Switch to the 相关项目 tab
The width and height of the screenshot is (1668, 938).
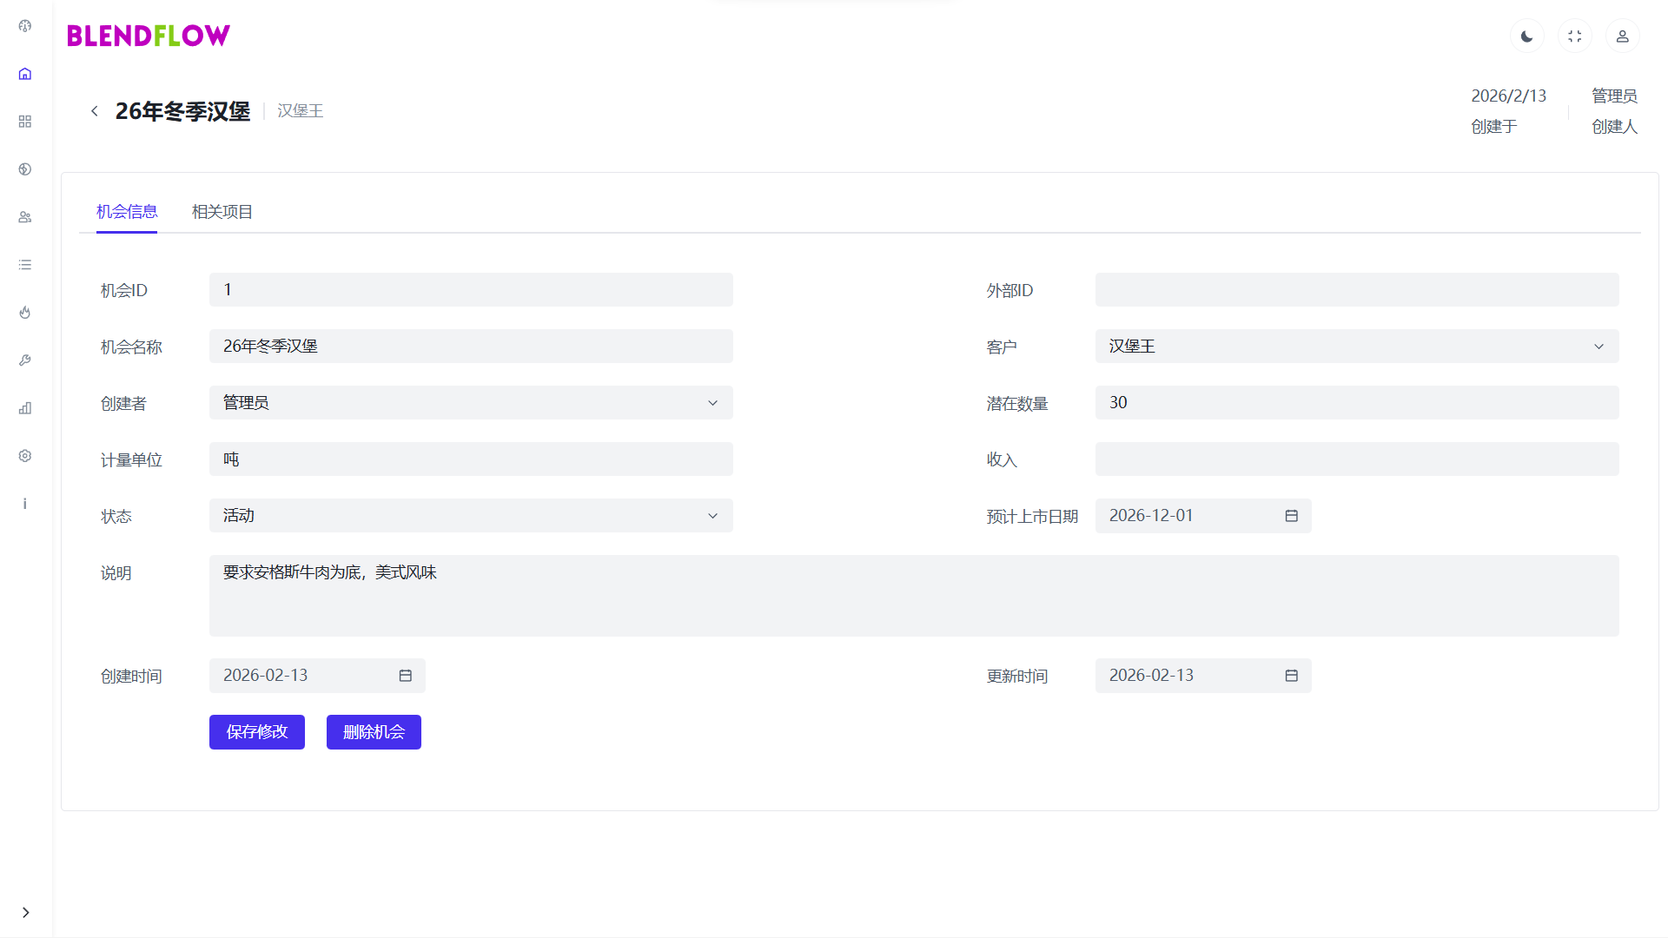(x=222, y=212)
